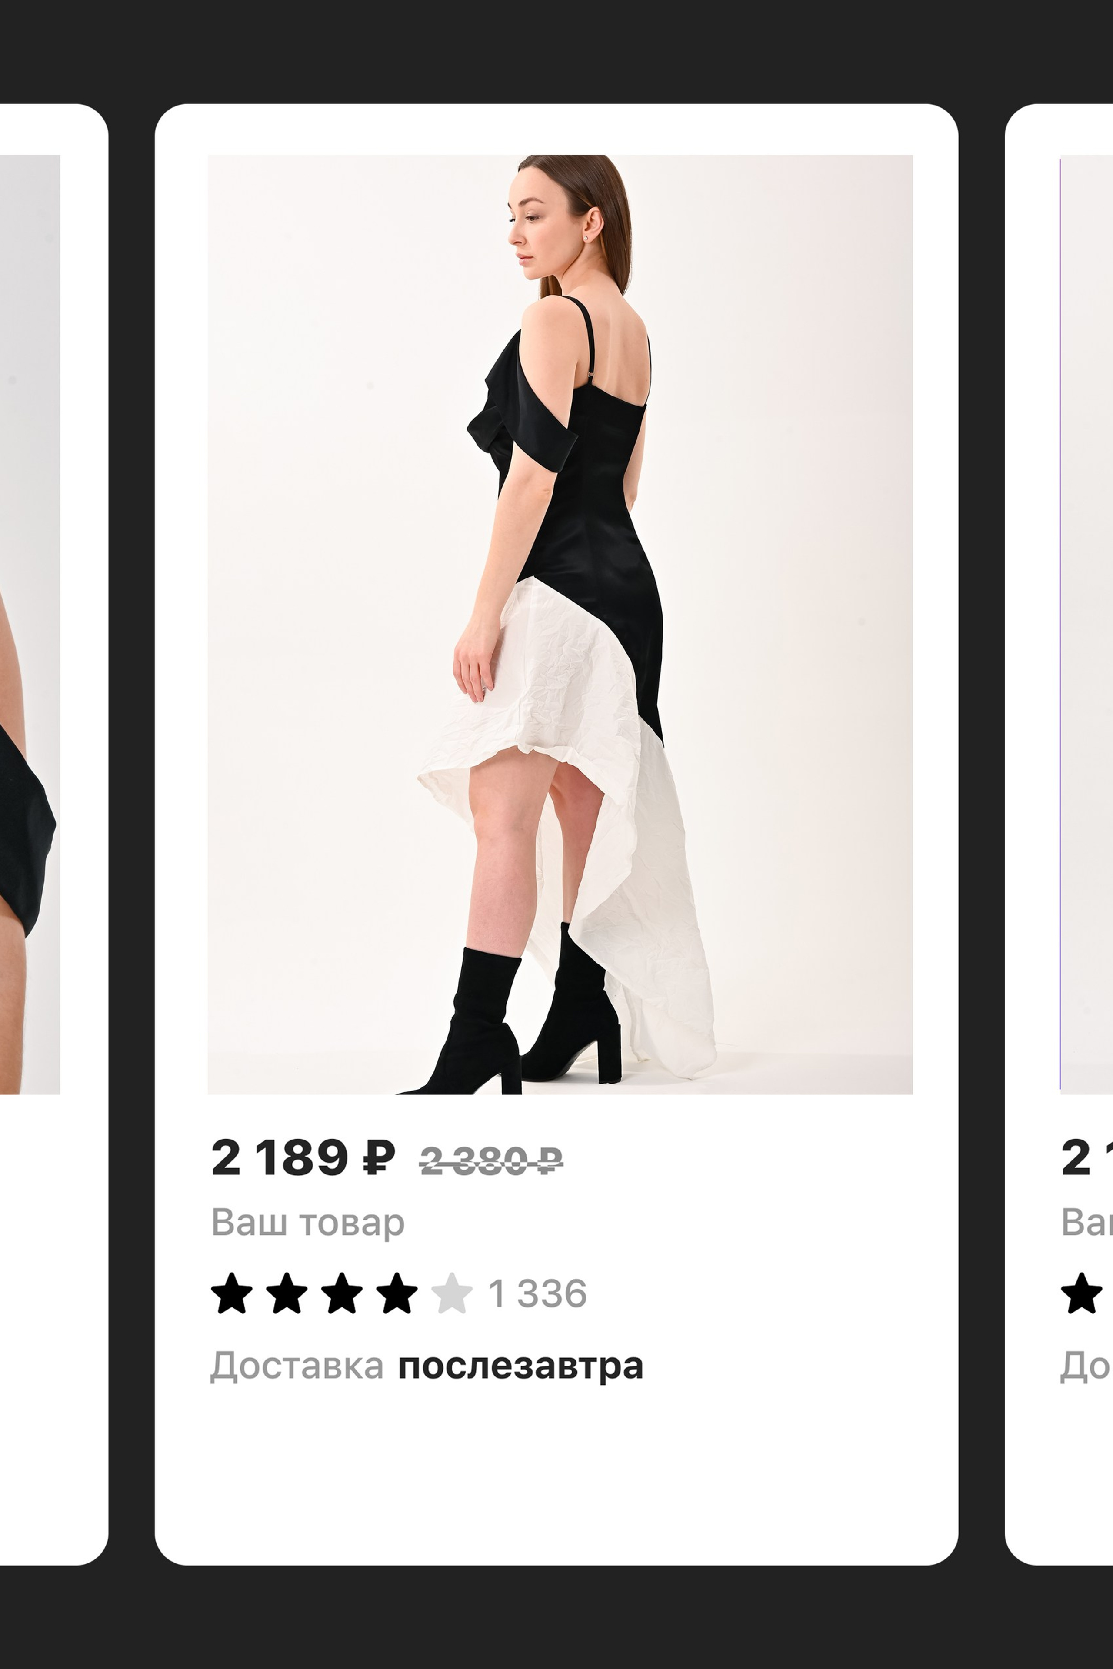Open the 1 336 reviews count
1113x1669 pixels.
(537, 1293)
